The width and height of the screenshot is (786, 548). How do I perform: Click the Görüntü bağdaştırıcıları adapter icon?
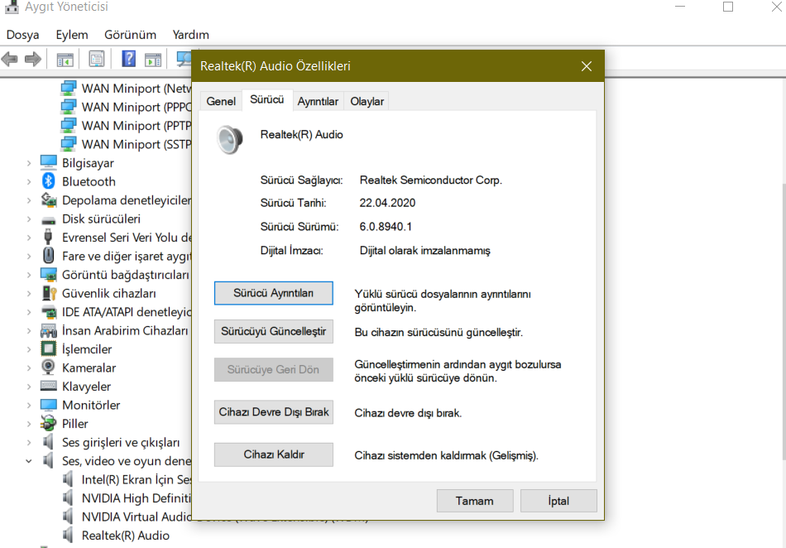coord(49,275)
